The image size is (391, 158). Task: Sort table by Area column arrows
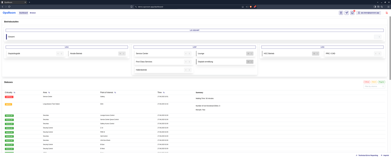(49, 93)
